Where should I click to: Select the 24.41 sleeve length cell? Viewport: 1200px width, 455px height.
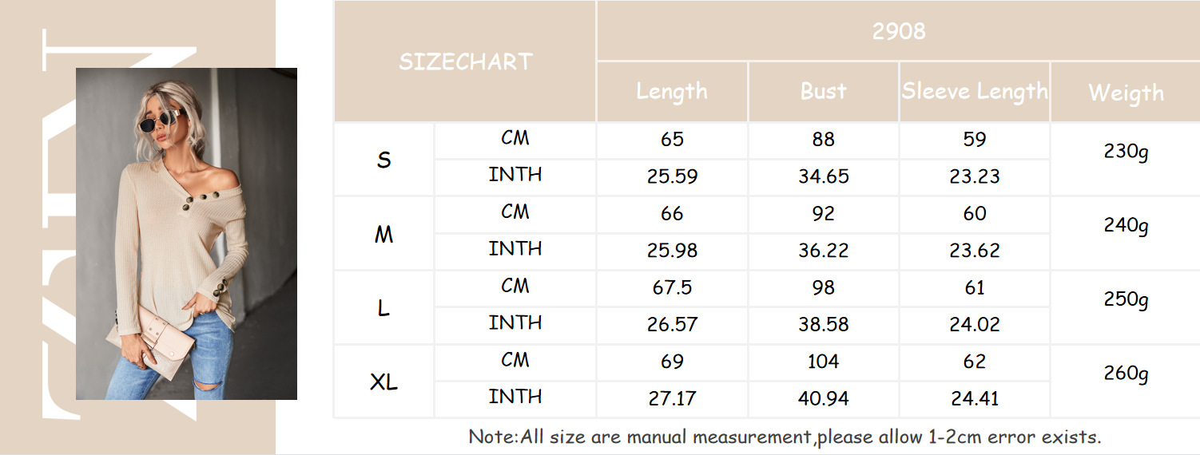tap(974, 398)
